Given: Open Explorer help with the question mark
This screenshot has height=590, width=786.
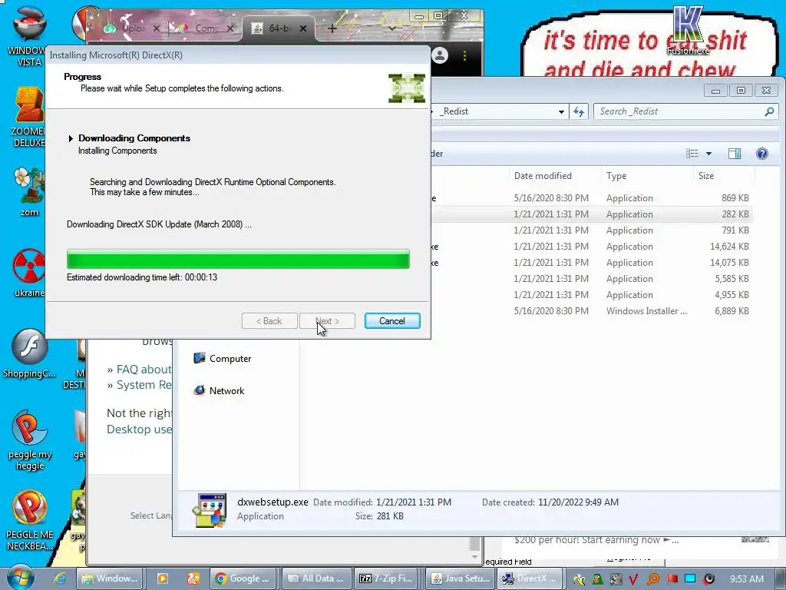Looking at the screenshot, I should [762, 154].
